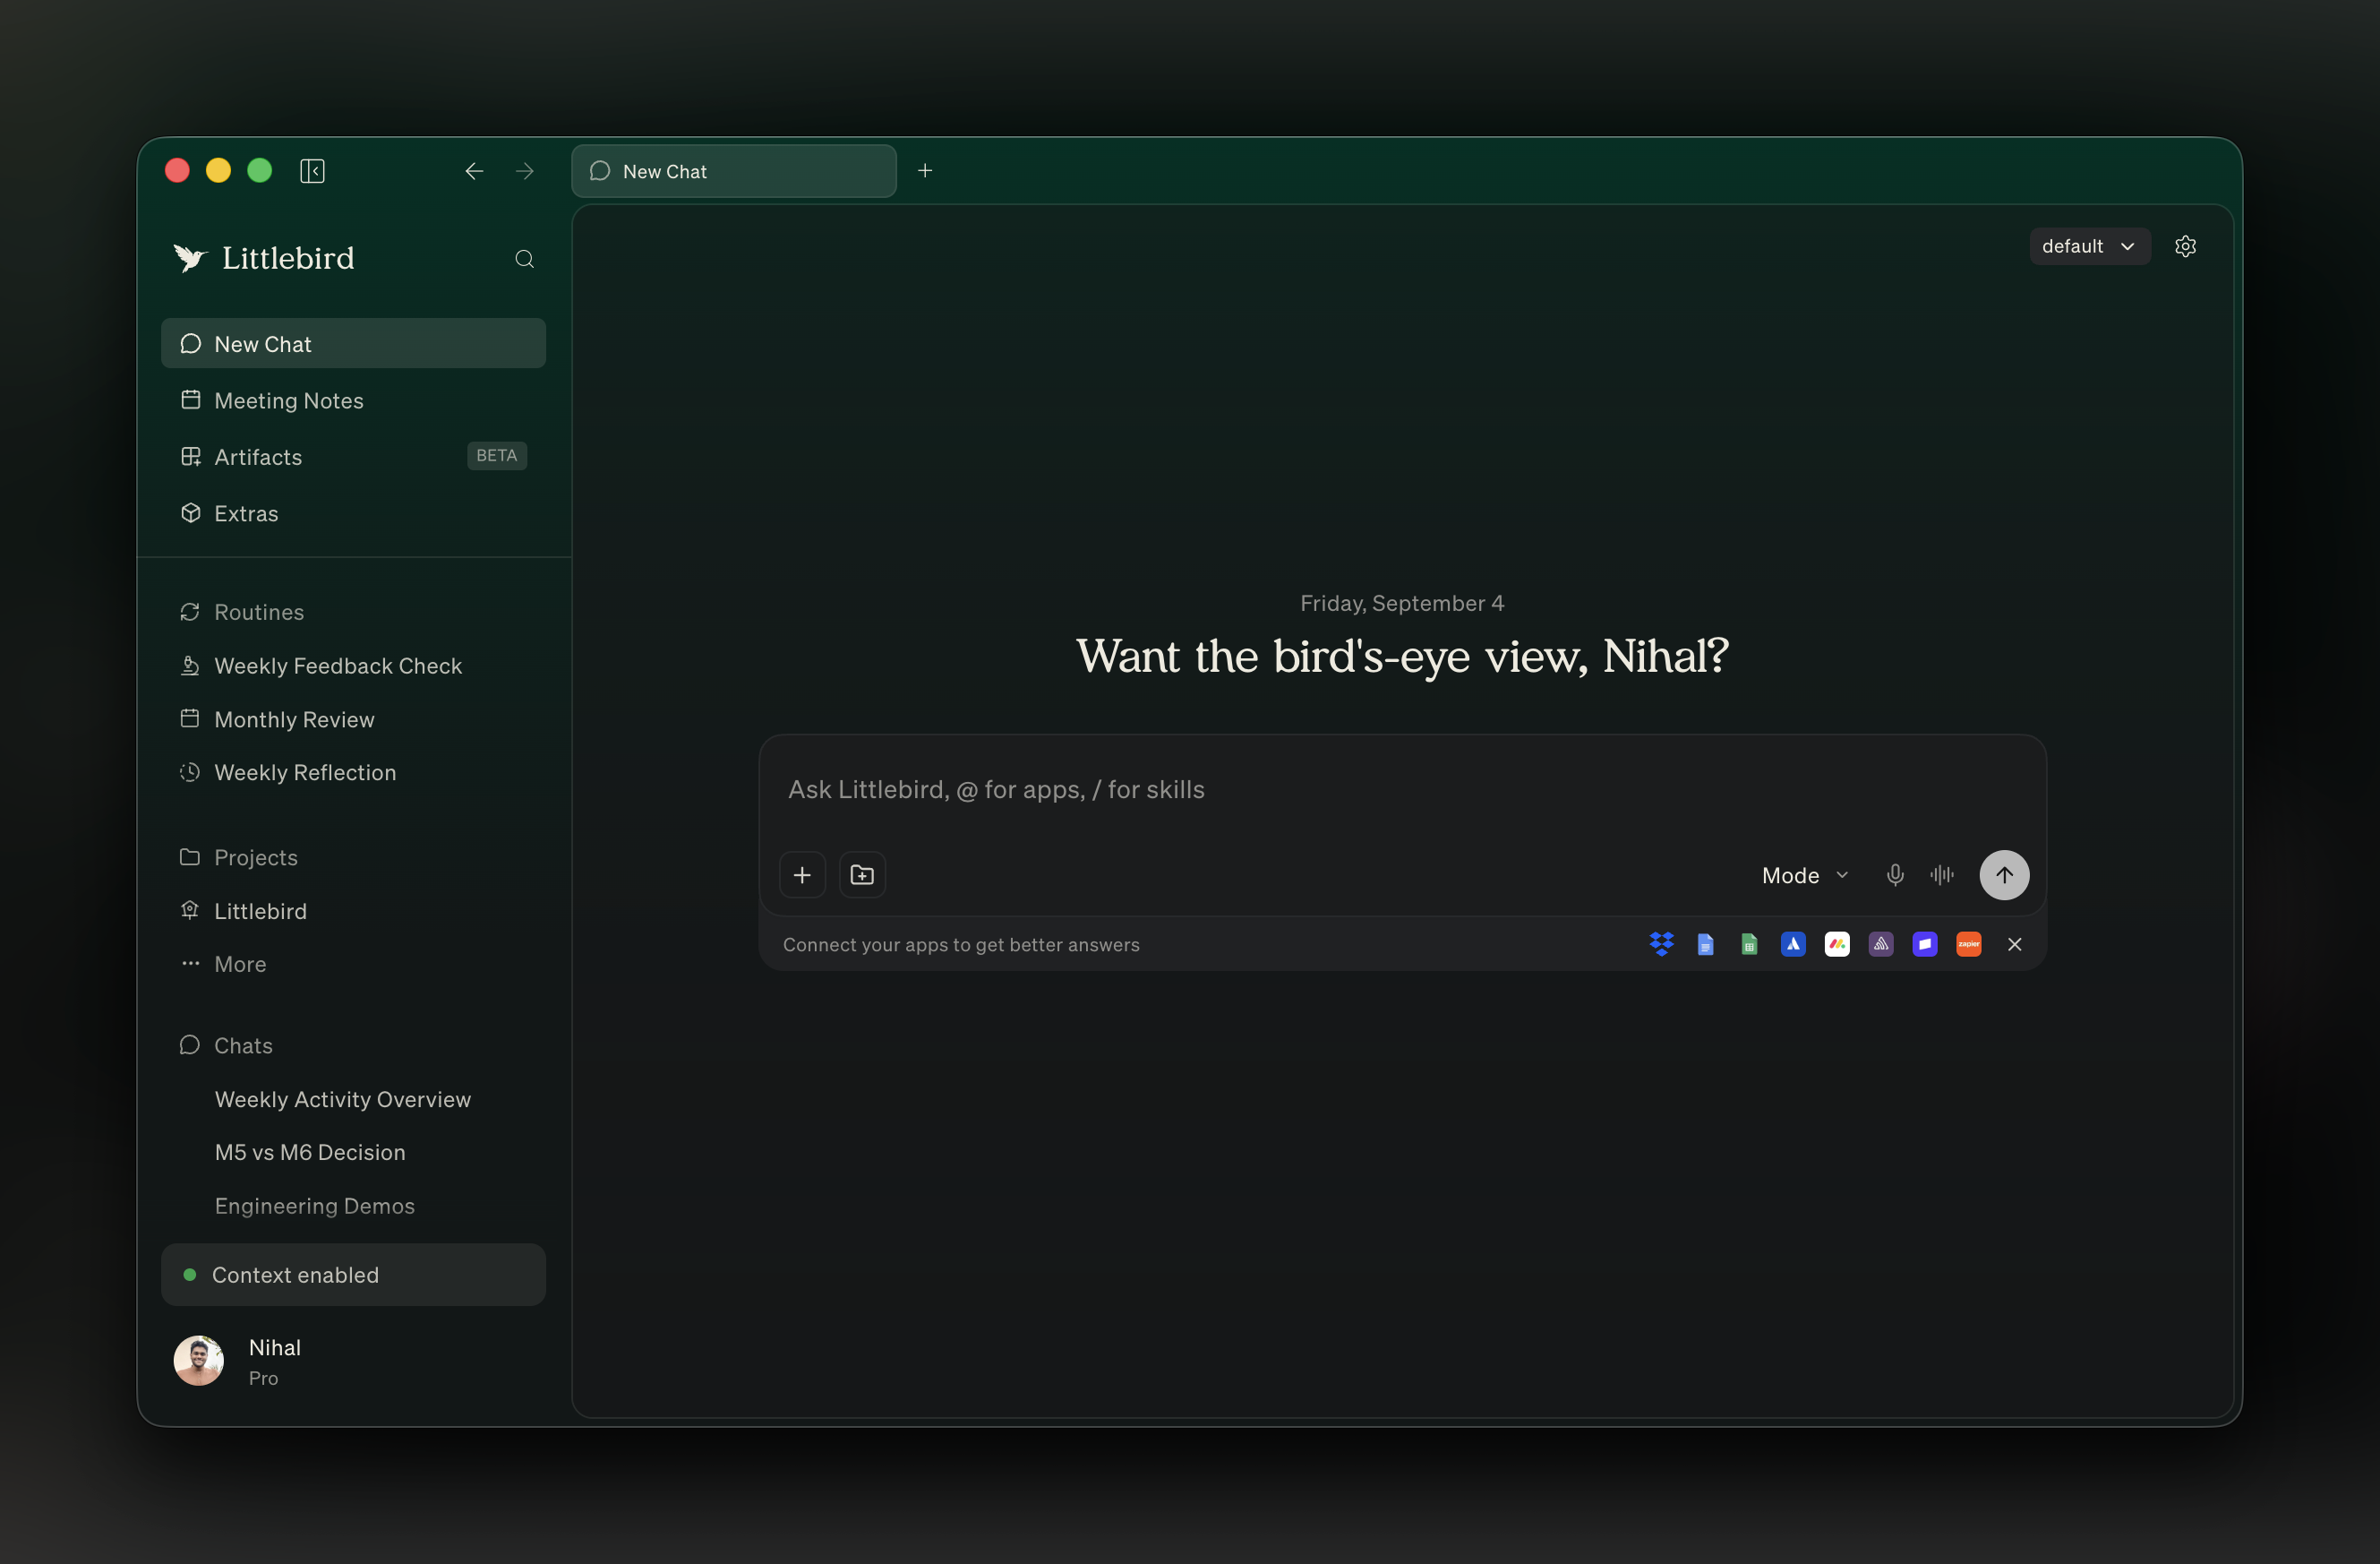
Task: Connect the Google Sheets app
Action: [x=1749, y=945]
